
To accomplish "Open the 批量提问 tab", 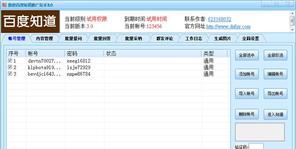I will (x=73, y=39).
